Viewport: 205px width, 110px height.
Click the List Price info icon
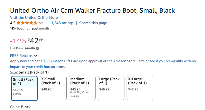point(37,49)
